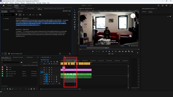The image size is (173, 97).
Task: Open Program monitor settings wrench
Action: (129, 46)
